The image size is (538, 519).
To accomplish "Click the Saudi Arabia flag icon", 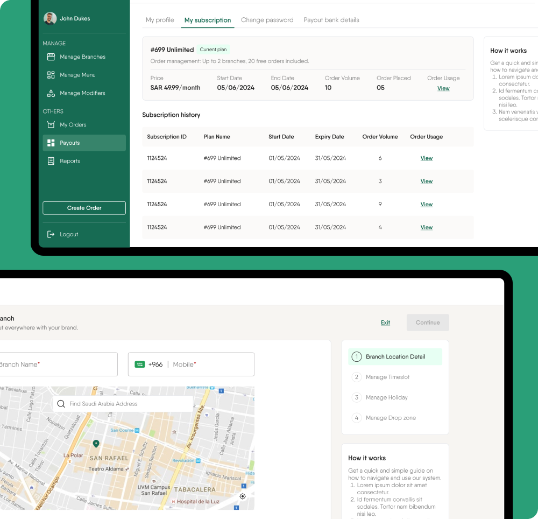I will pos(140,364).
